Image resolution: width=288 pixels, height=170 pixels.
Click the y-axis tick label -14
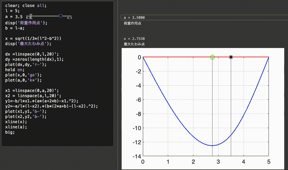click(x=137, y=156)
